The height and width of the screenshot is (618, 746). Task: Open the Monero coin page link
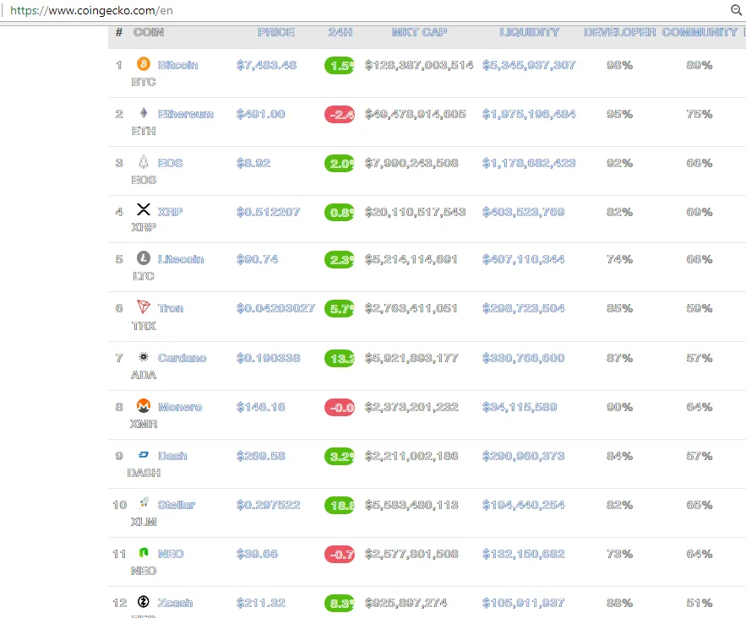pyautogui.click(x=180, y=407)
